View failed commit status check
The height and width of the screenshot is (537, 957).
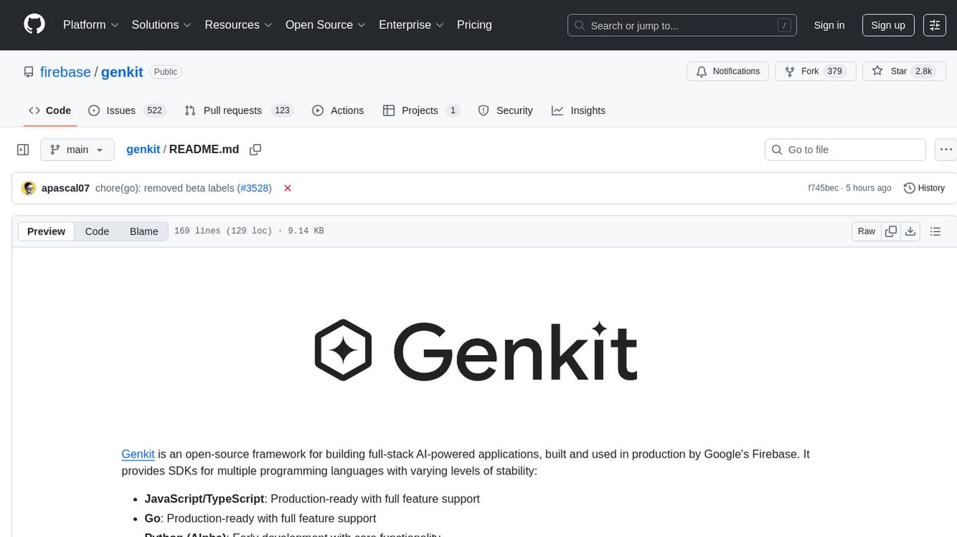pos(287,188)
